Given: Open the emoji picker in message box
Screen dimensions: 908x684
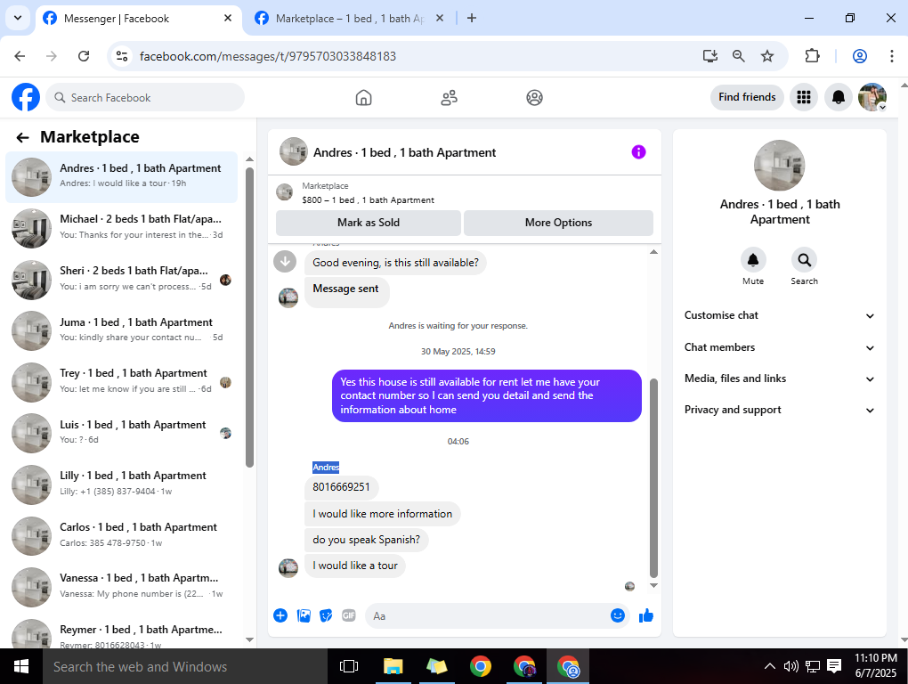Looking at the screenshot, I should 617,615.
